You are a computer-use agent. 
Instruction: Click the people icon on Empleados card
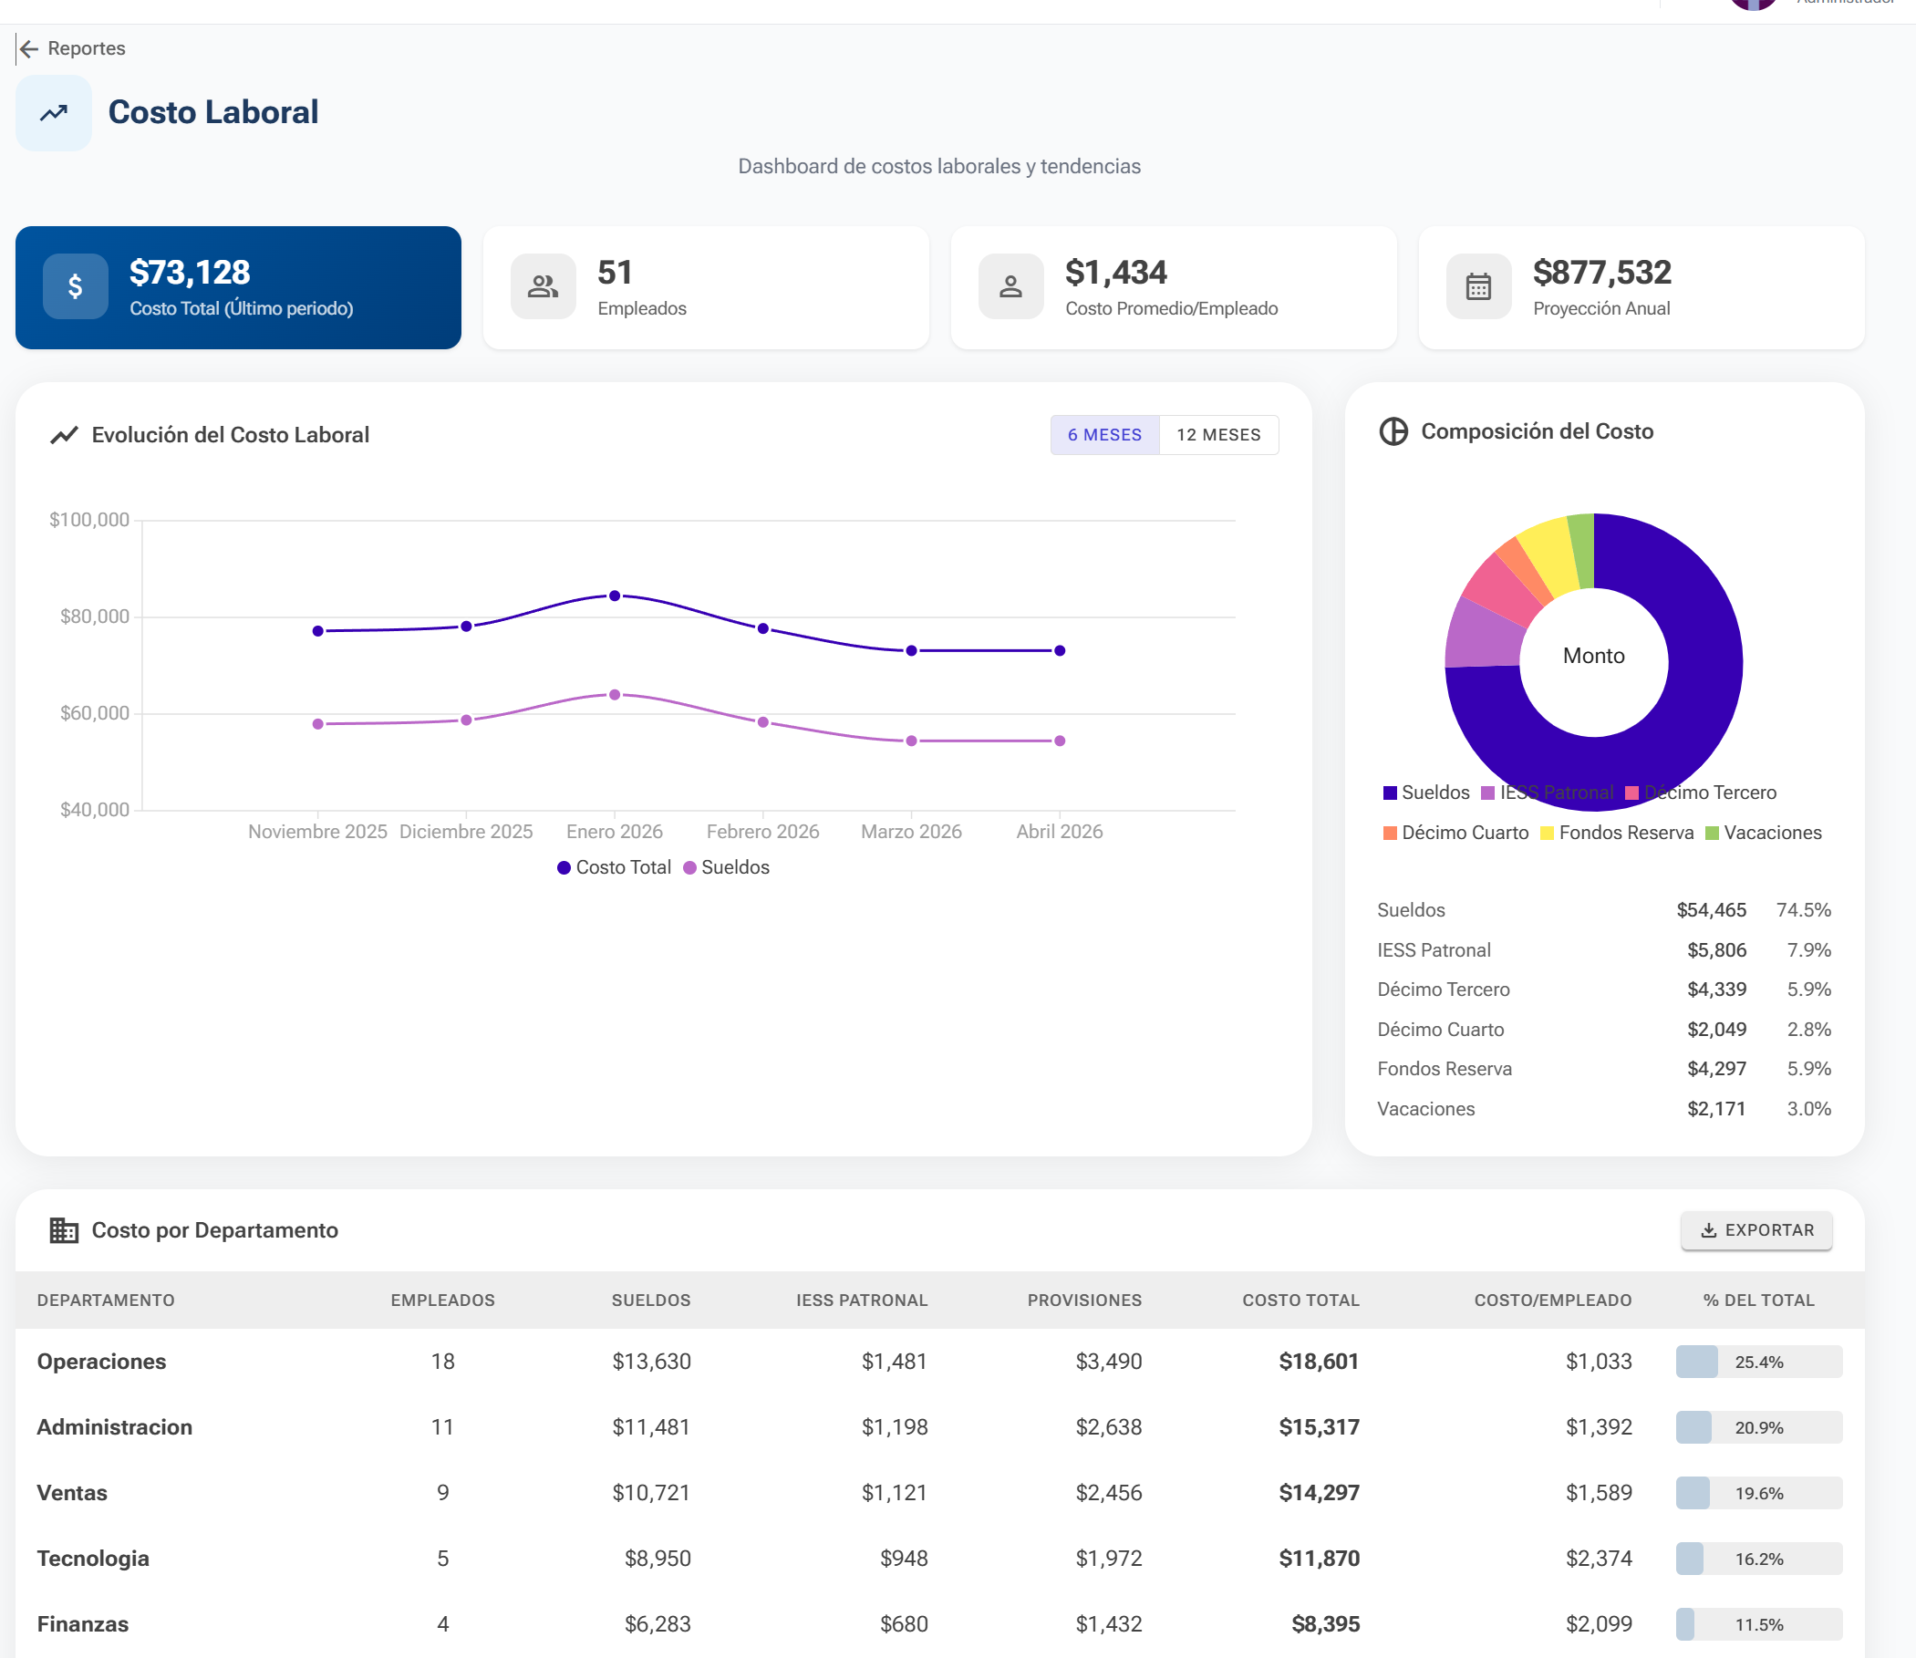[x=544, y=286]
